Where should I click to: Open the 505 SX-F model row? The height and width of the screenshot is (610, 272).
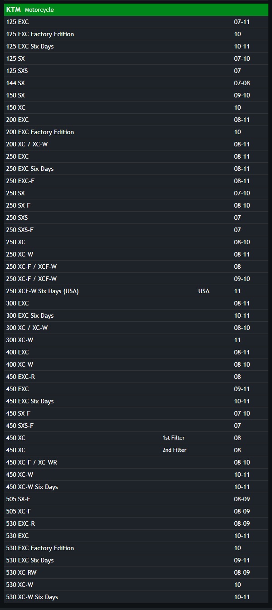tap(19, 499)
